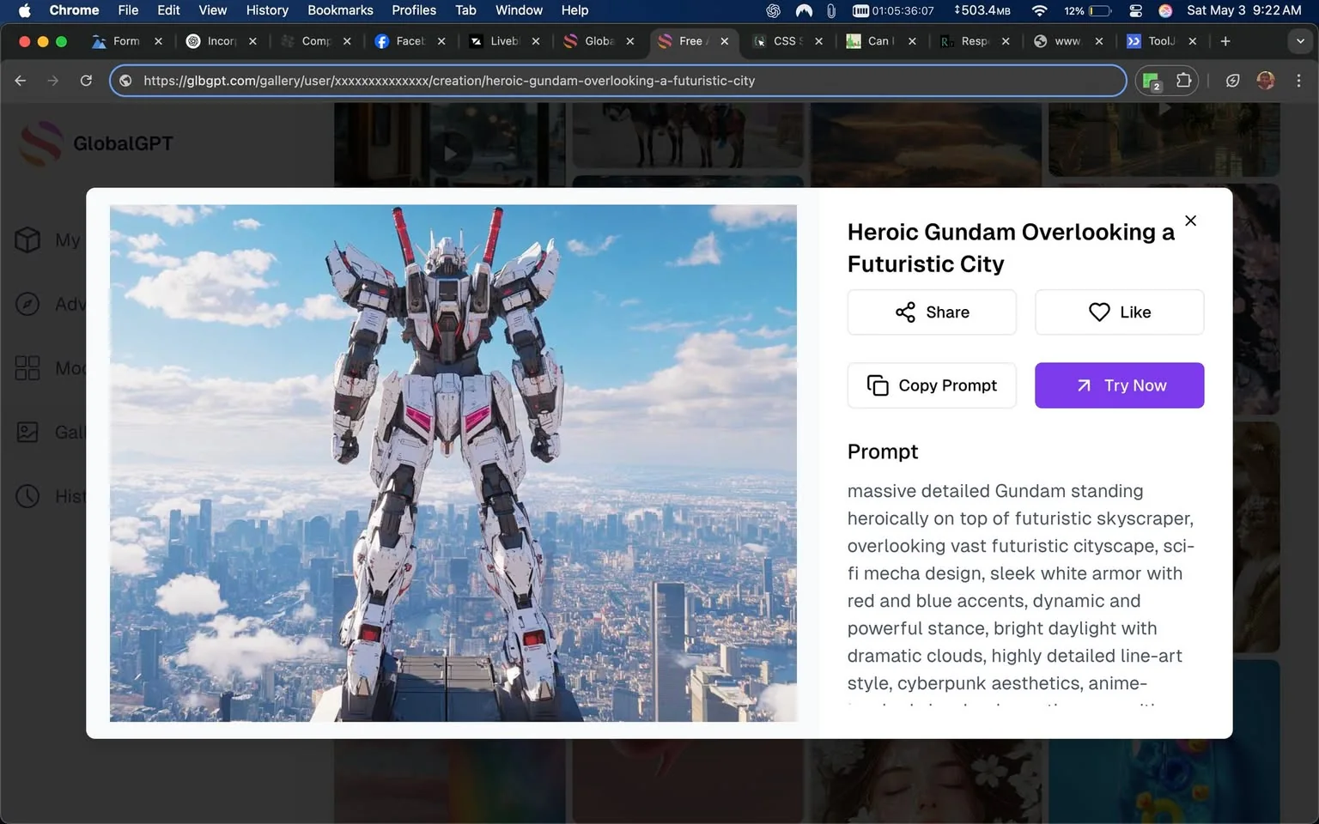Open the Tab menu
The image size is (1319, 824).
point(465,10)
